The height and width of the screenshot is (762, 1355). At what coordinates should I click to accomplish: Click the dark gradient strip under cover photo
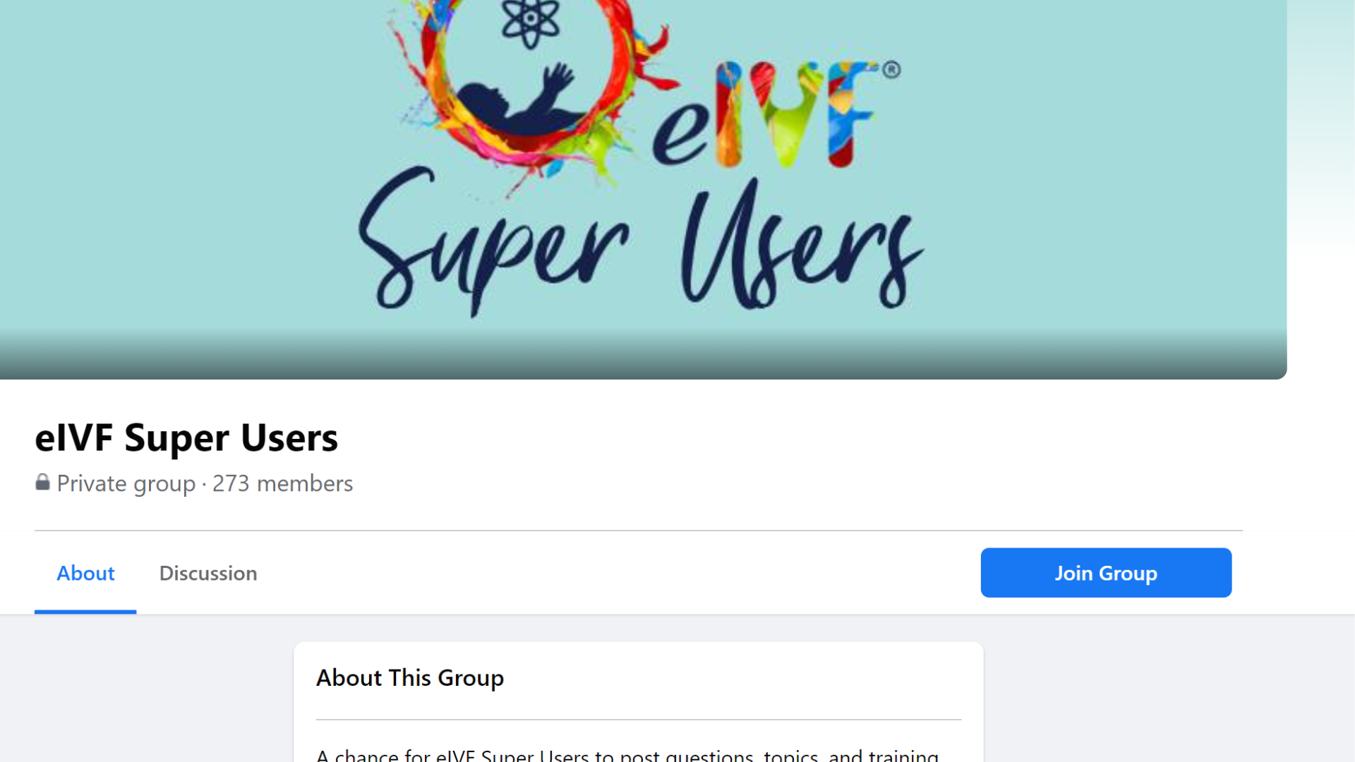pyautogui.click(x=643, y=355)
